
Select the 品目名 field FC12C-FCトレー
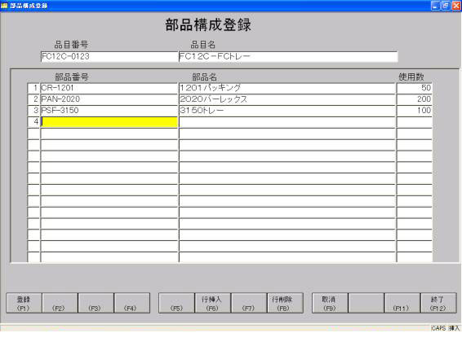pos(288,56)
